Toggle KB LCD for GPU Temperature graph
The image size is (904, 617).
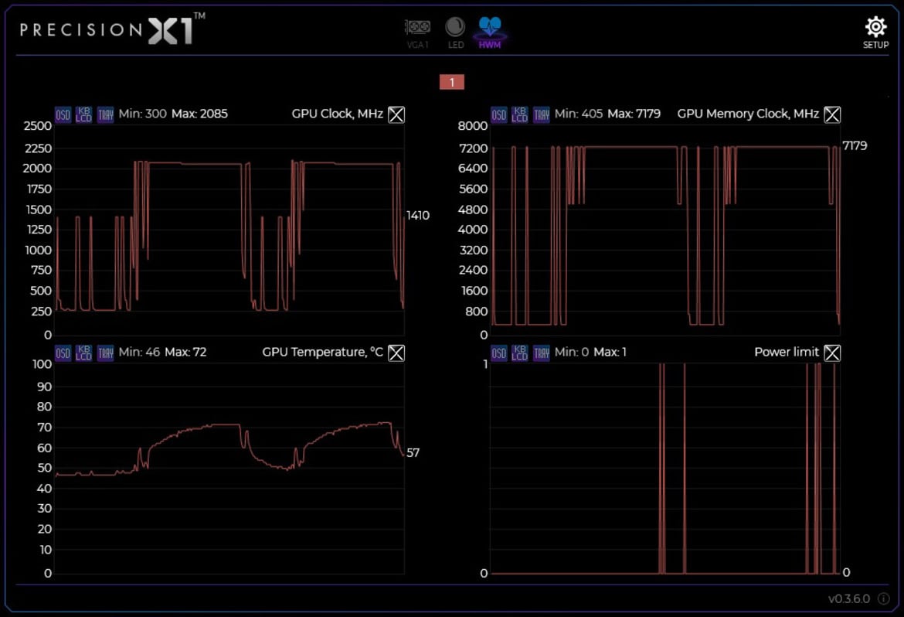pyautogui.click(x=83, y=353)
